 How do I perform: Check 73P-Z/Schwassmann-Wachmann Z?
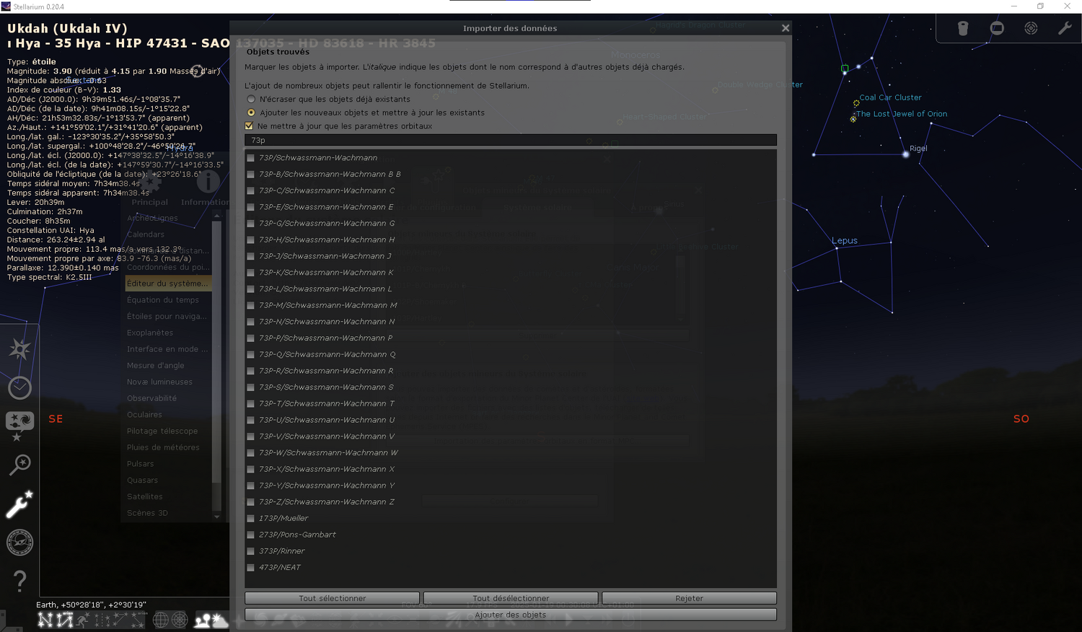(251, 502)
